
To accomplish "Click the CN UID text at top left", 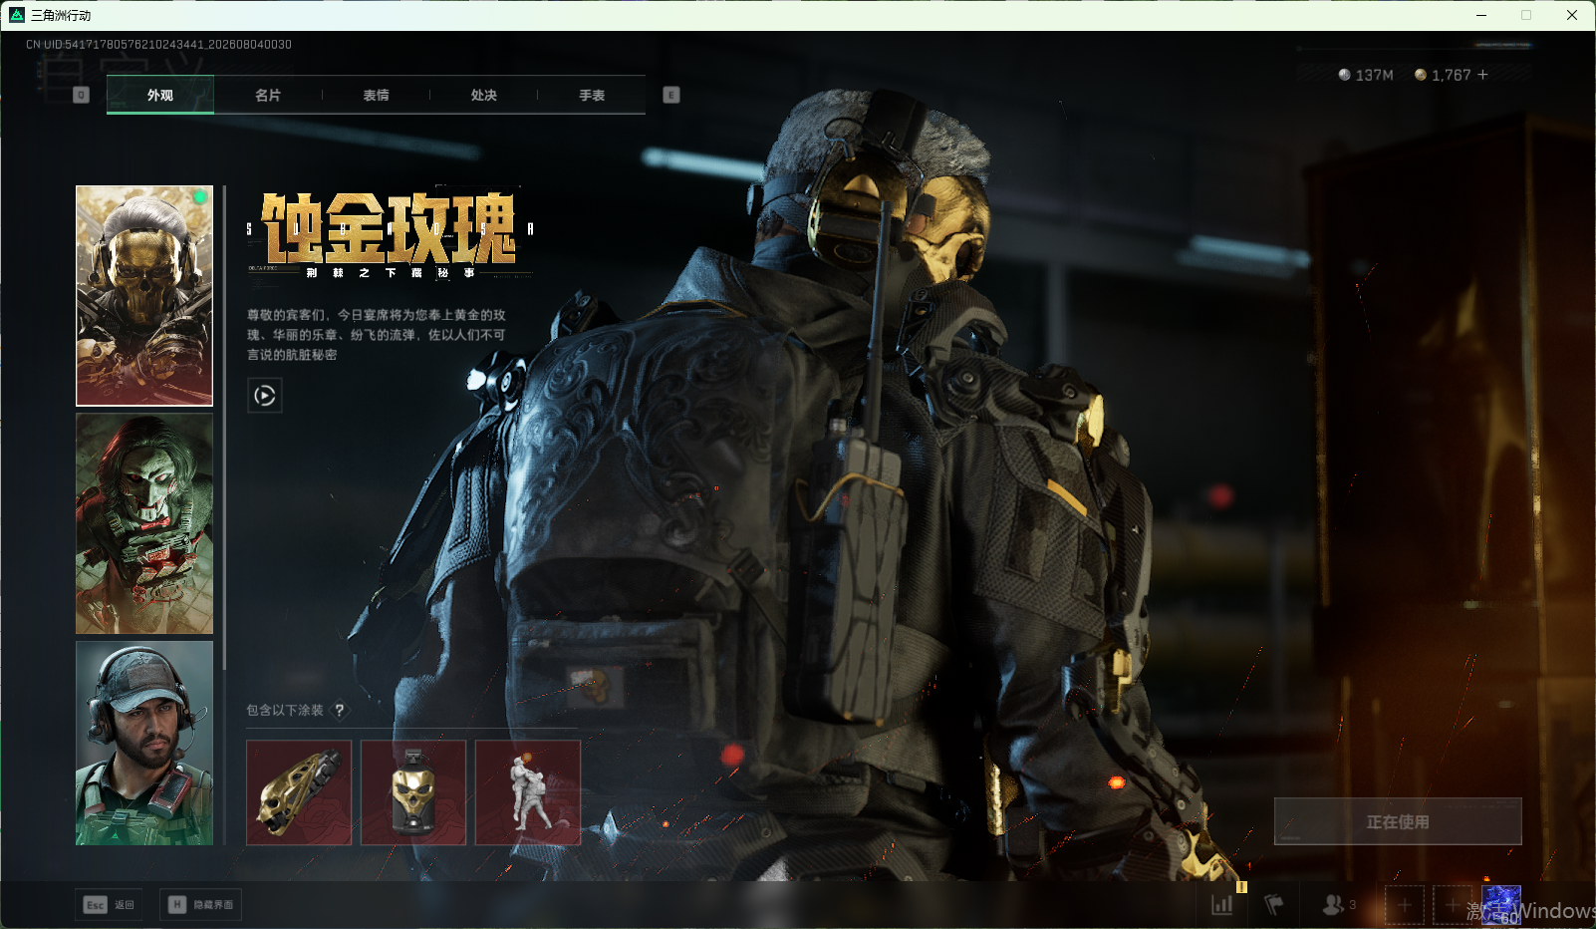I will pos(158,45).
